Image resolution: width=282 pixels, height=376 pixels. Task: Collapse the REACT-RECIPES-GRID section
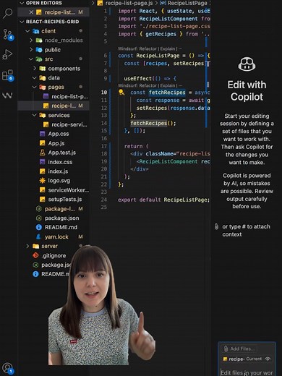coord(22,22)
